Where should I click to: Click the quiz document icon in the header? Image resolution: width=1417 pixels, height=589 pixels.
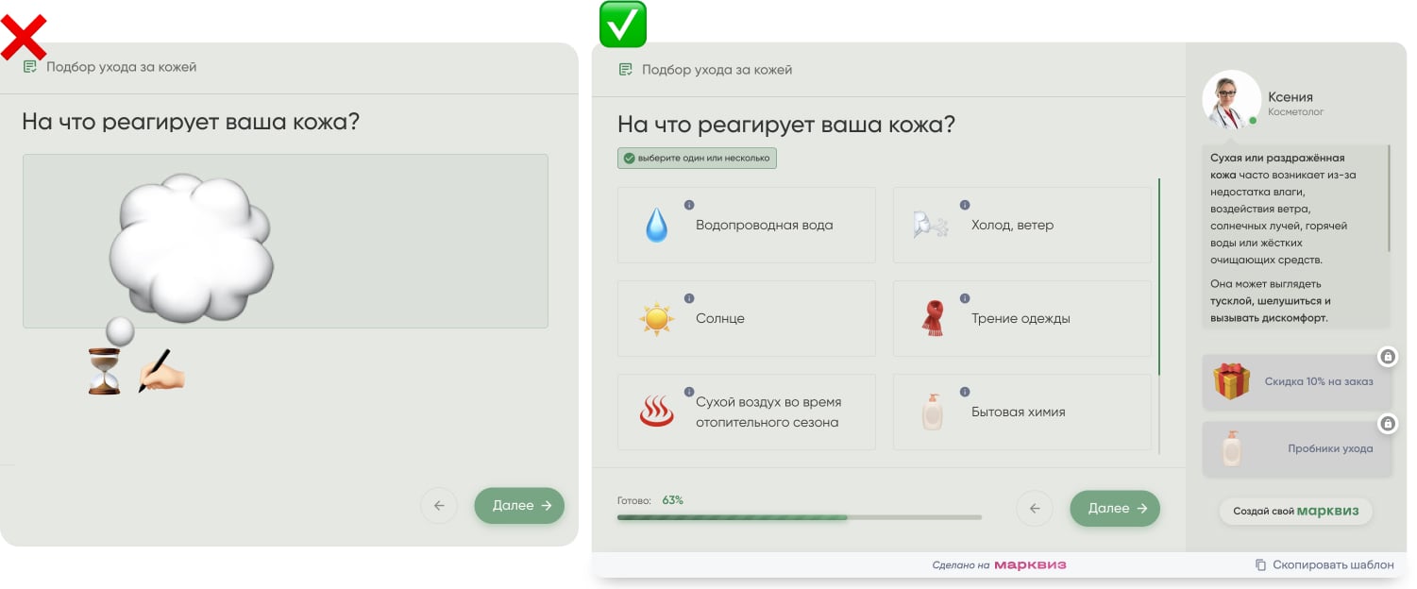625,69
